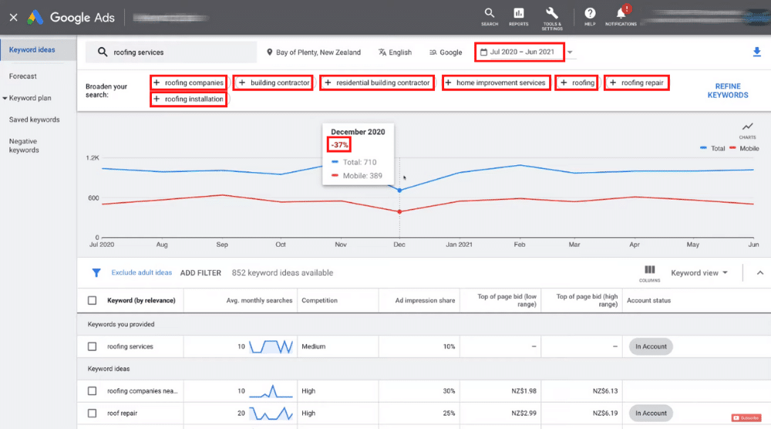Download keyword ideas using the download arrow
This screenshot has height=429, width=771.
[757, 52]
